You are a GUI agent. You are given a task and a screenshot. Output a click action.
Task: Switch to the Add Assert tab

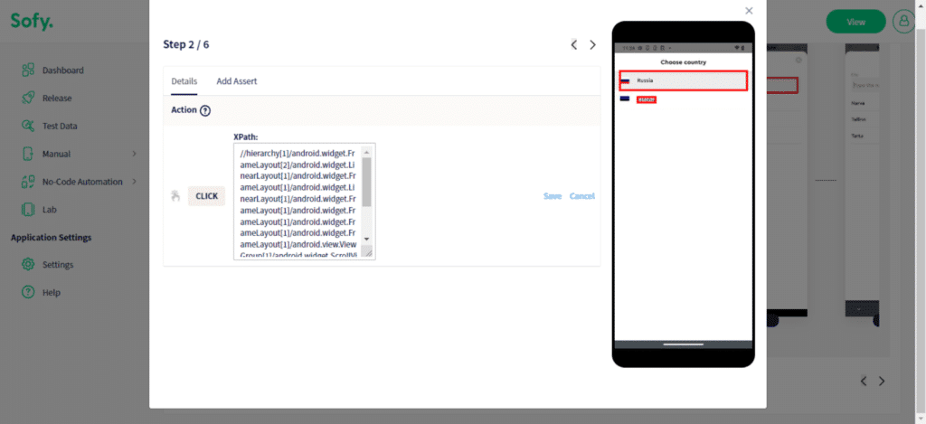[x=237, y=81]
